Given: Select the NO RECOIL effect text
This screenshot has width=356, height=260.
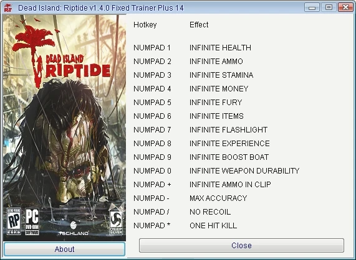Looking at the screenshot, I should point(210,212).
